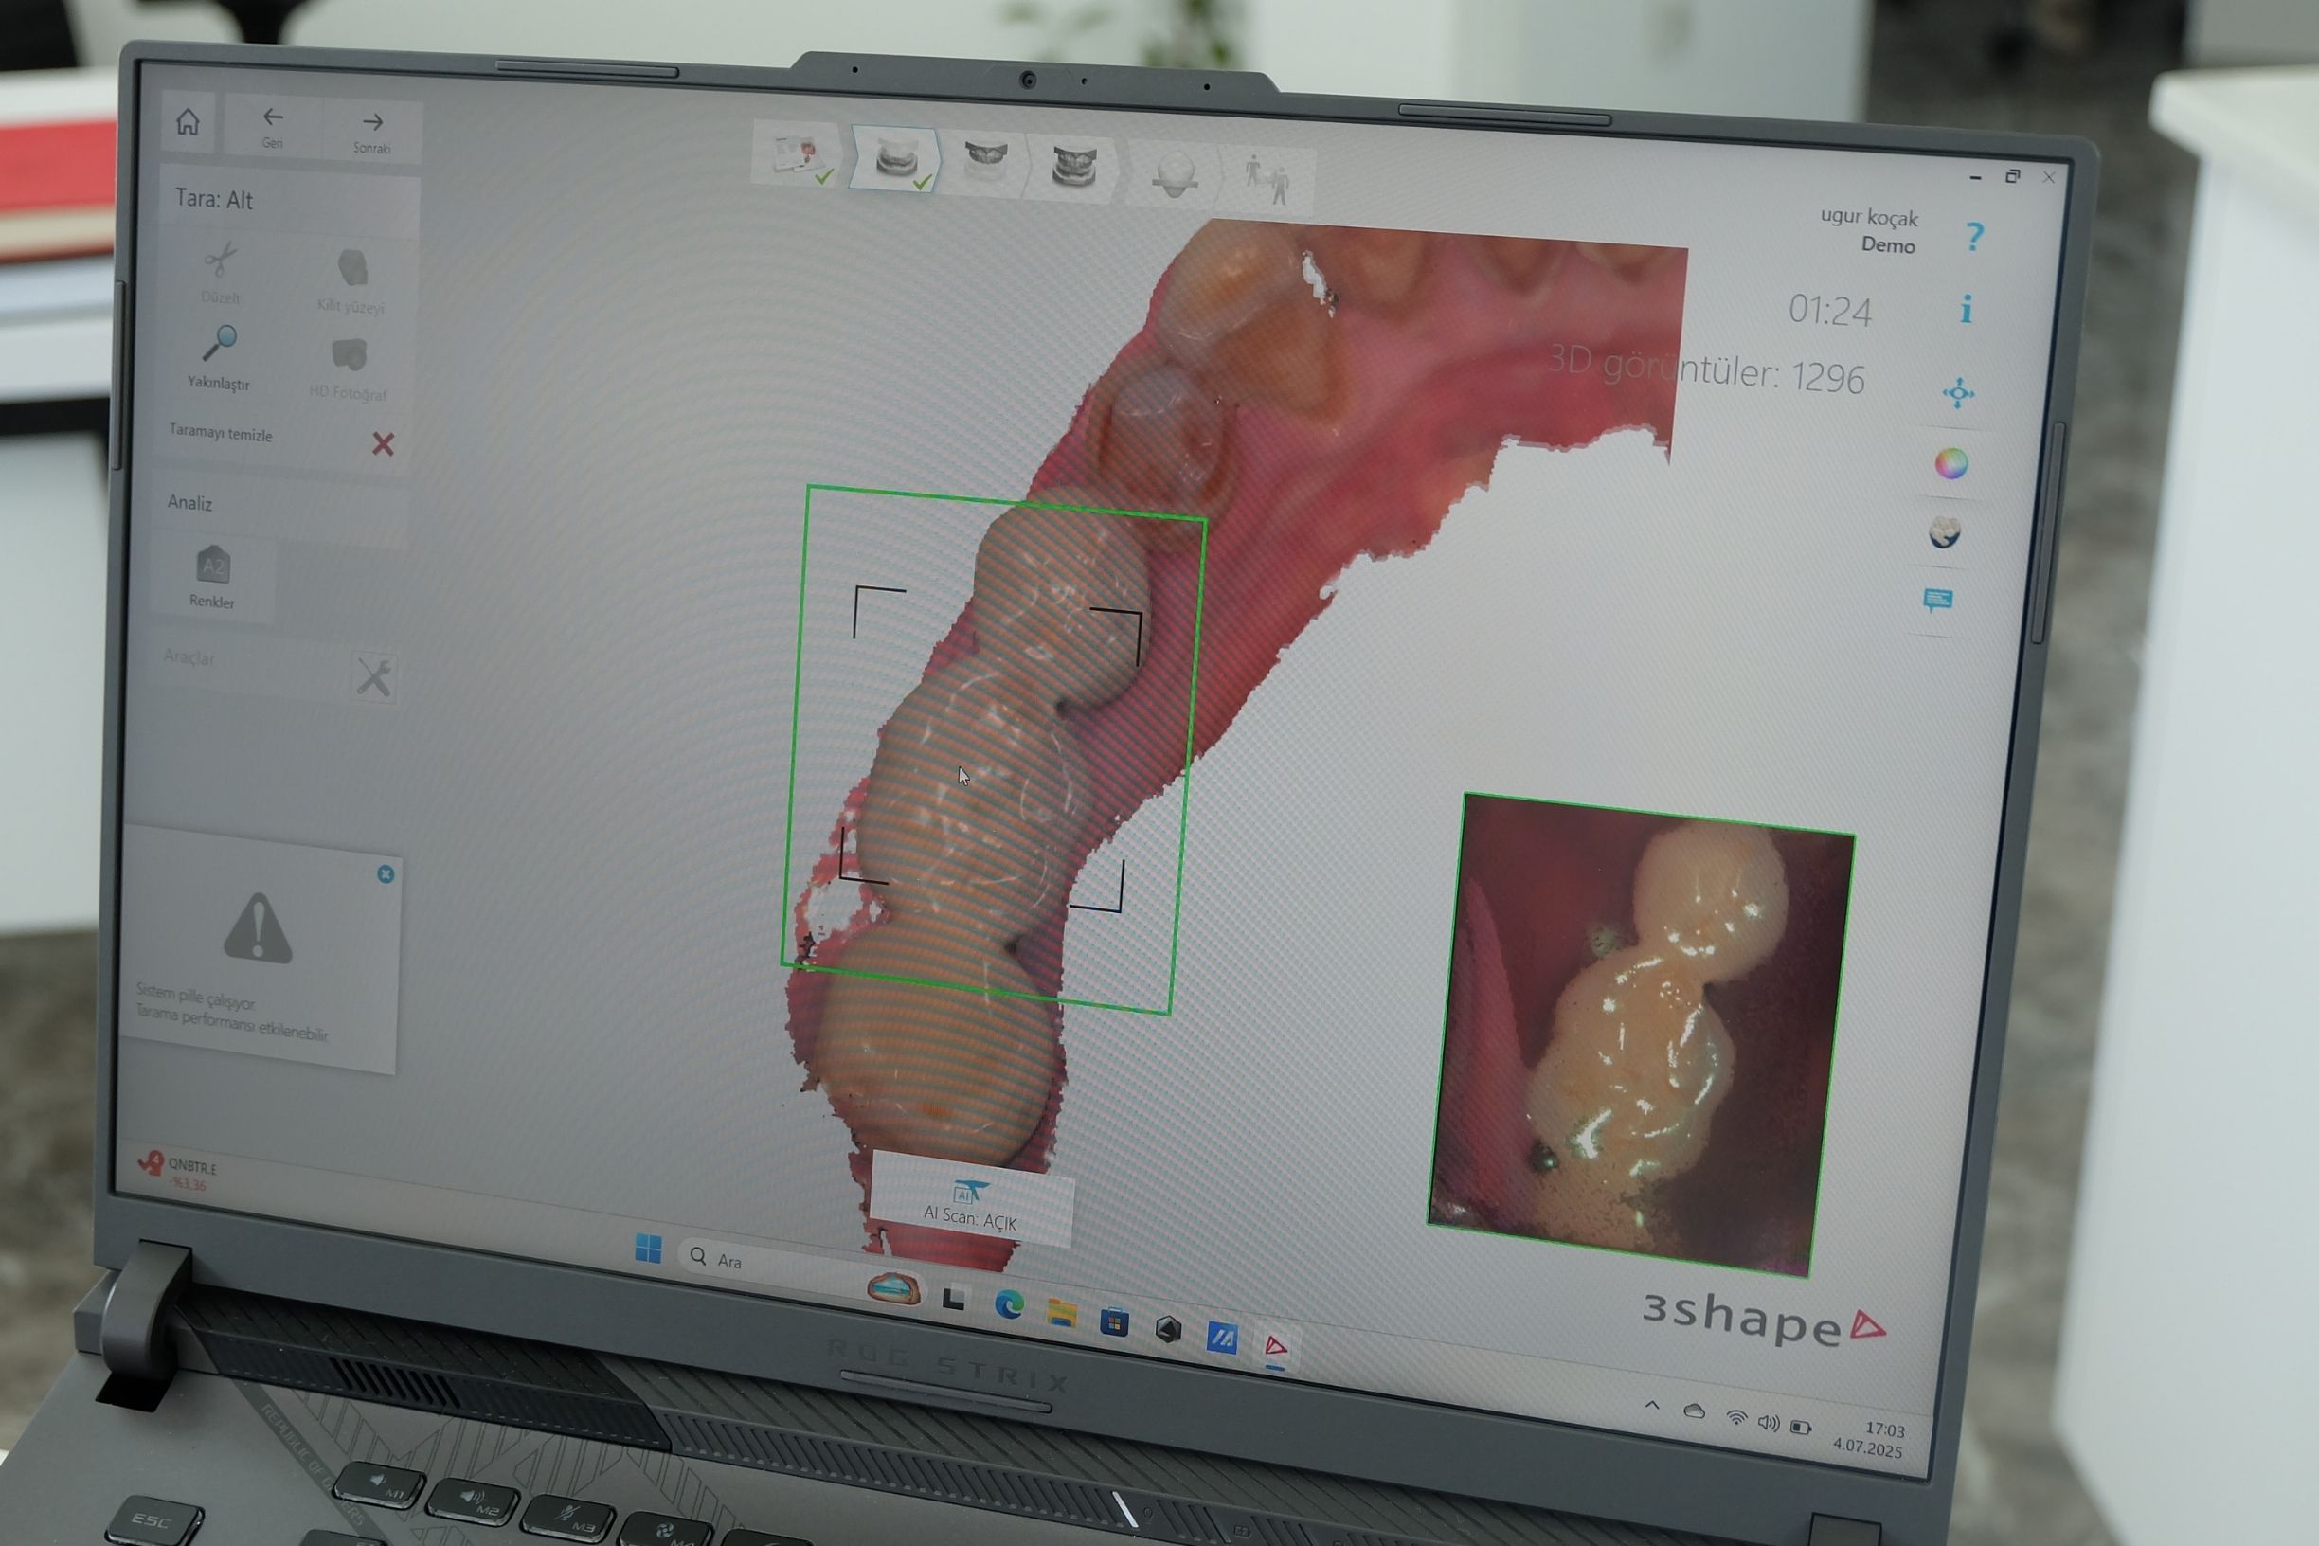Dismiss the battery warning notification
Viewport: 2319px width, 1546px height.
click(x=386, y=874)
